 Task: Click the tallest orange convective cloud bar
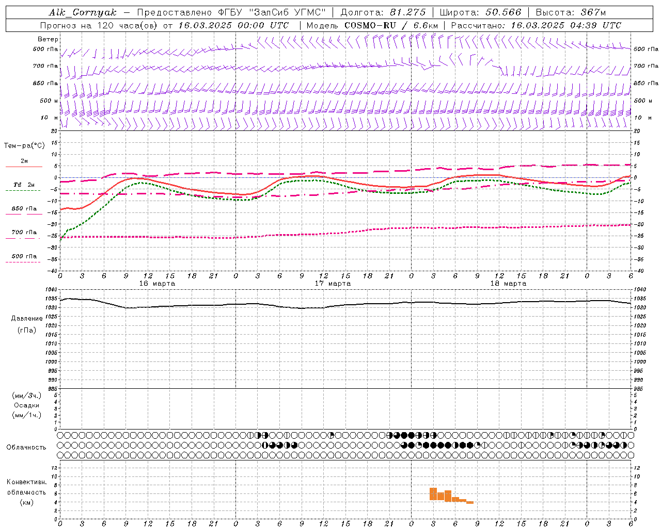pyautogui.click(x=433, y=494)
